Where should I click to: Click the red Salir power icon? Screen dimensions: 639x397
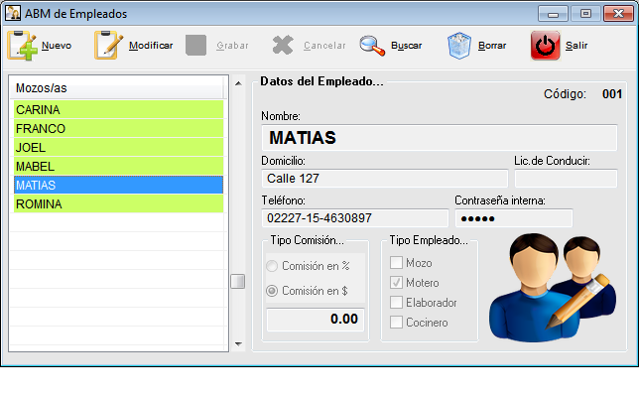pyautogui.click(x=546, y=46)
